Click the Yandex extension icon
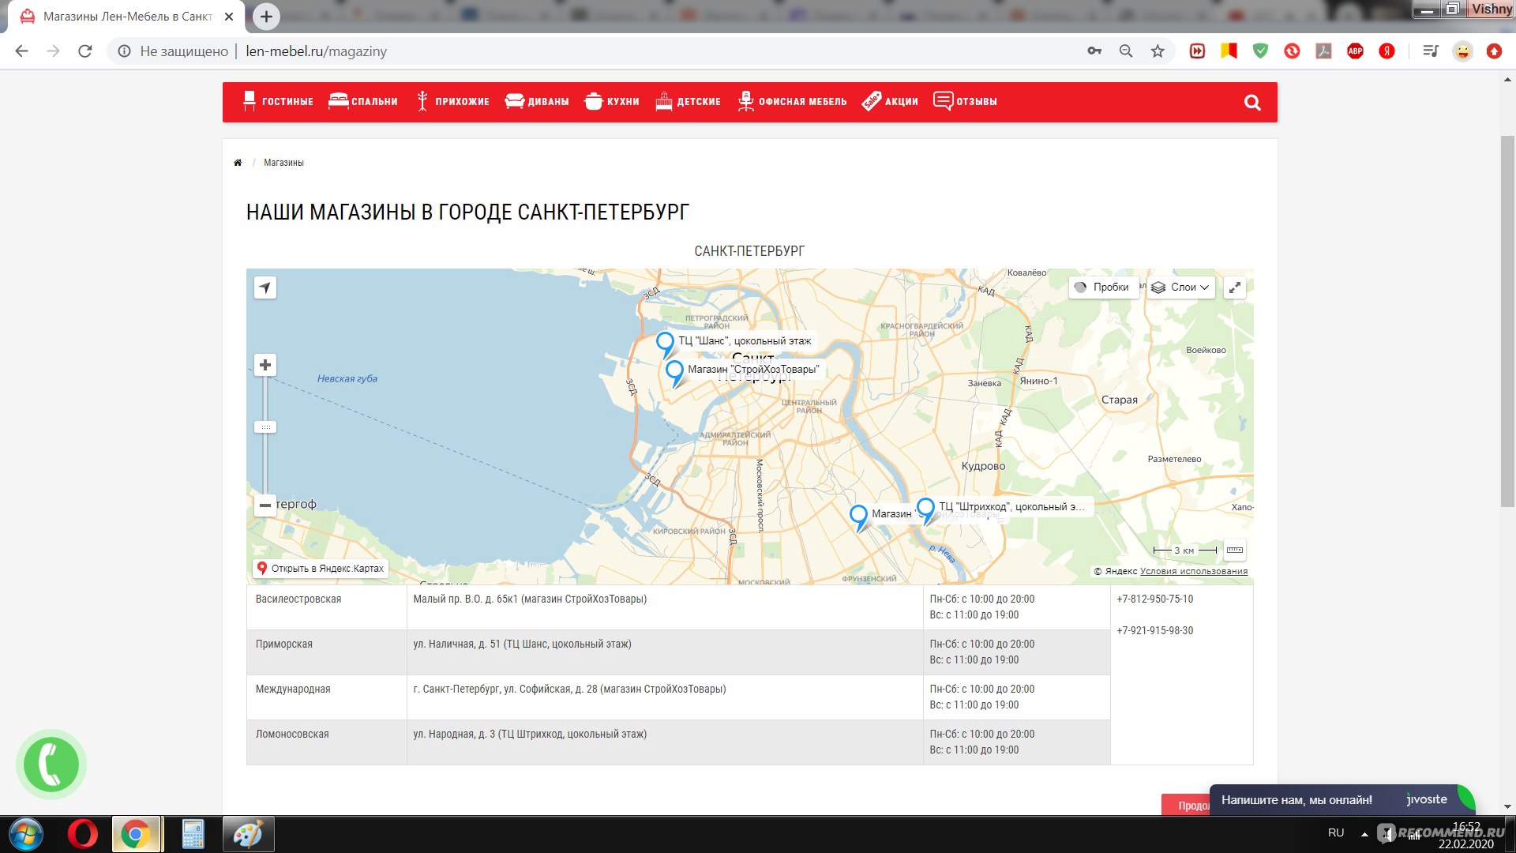This screenshot has height=853, width=1516. click(x=1387, y=51)
